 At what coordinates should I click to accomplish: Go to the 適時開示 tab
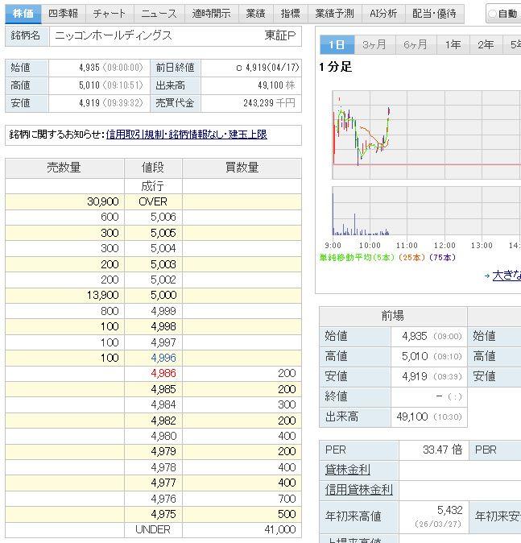point(211,14)
